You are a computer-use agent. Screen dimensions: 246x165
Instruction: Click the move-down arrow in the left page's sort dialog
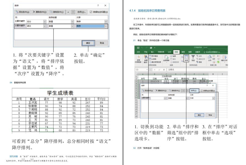tap(73, 12)
